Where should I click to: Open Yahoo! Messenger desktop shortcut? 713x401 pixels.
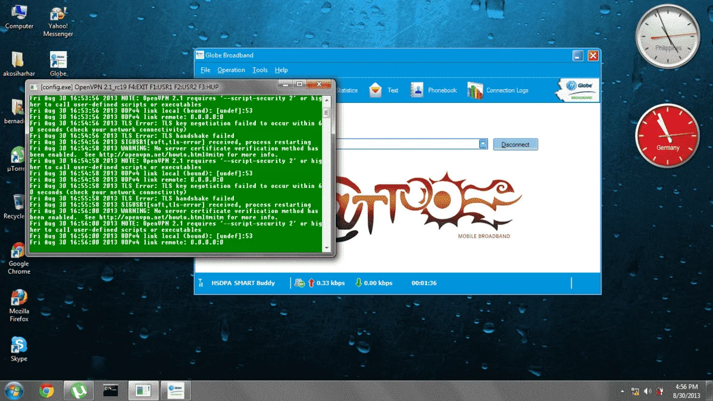point(58,22)
